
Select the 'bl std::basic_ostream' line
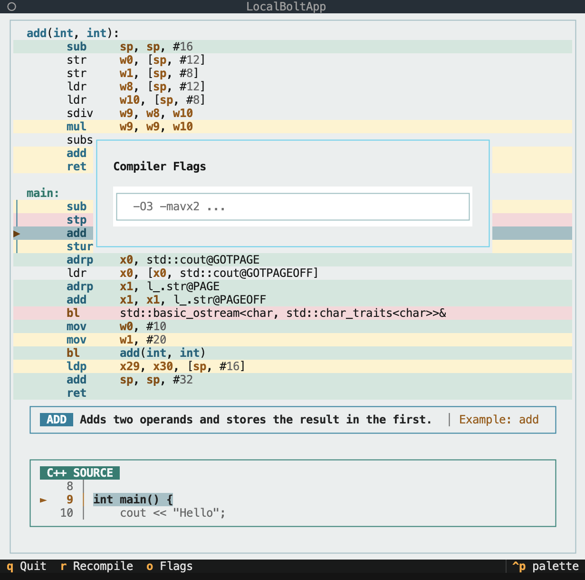click(x=293, y=313)
